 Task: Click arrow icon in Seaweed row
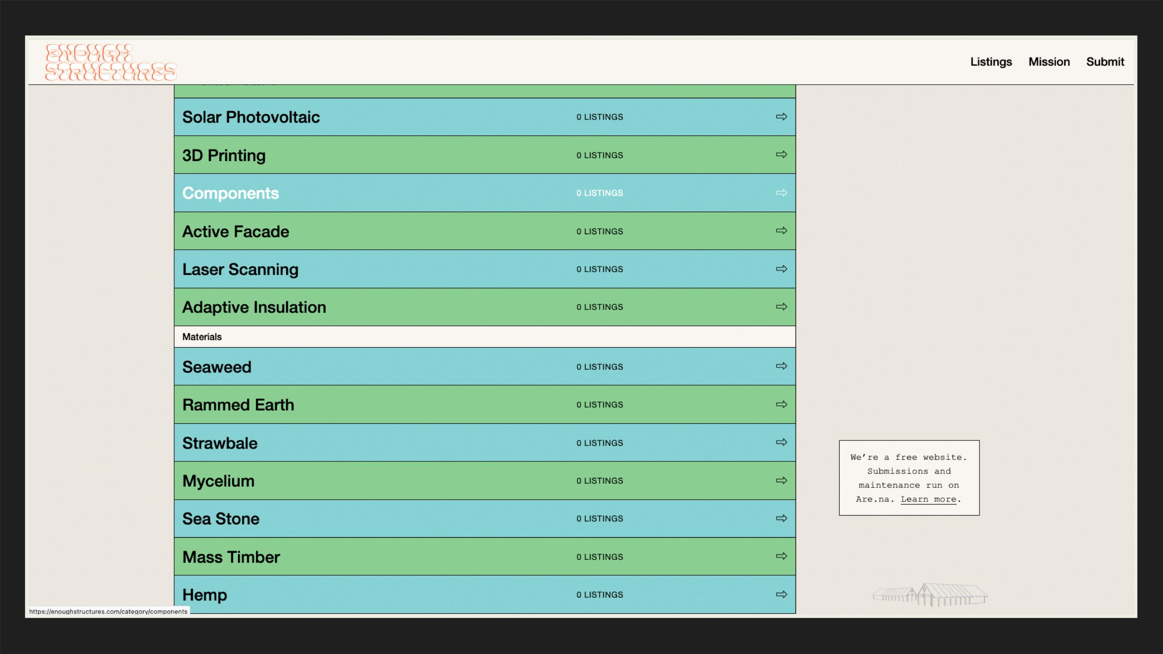(x=781, y=366)
